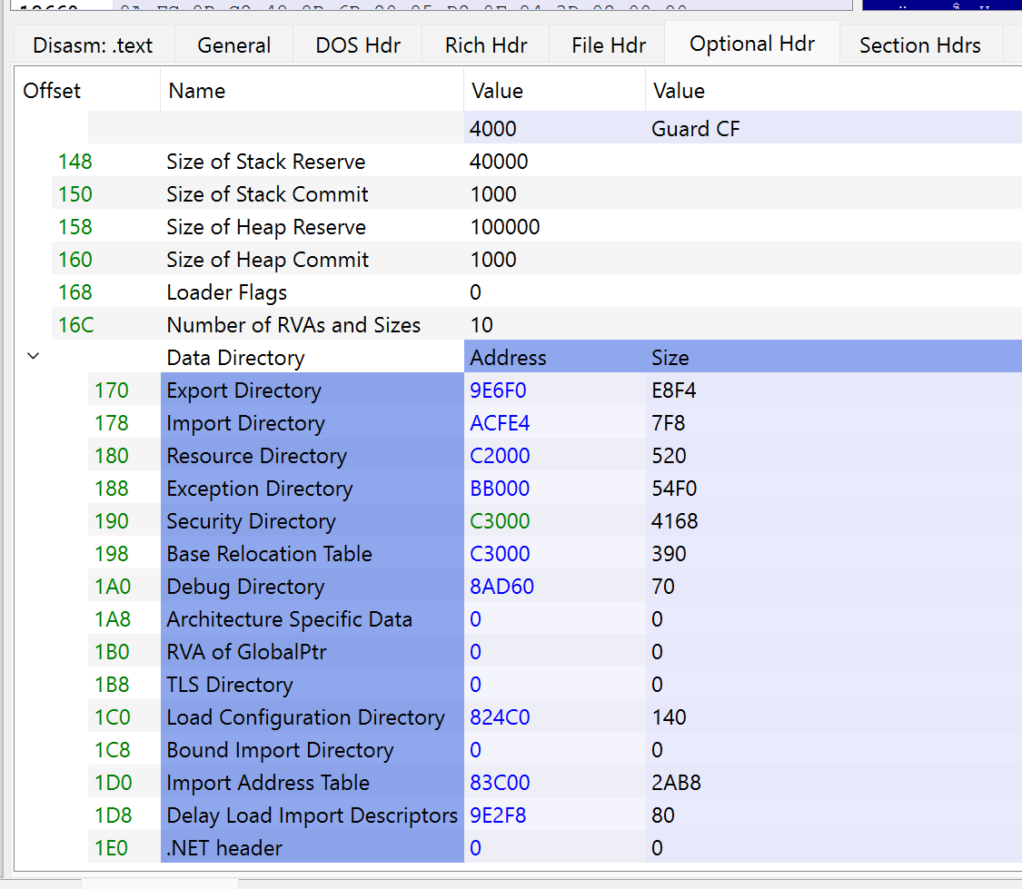
Task: Follow the Import Directory address ACFE4
Action: coord(500,423)
